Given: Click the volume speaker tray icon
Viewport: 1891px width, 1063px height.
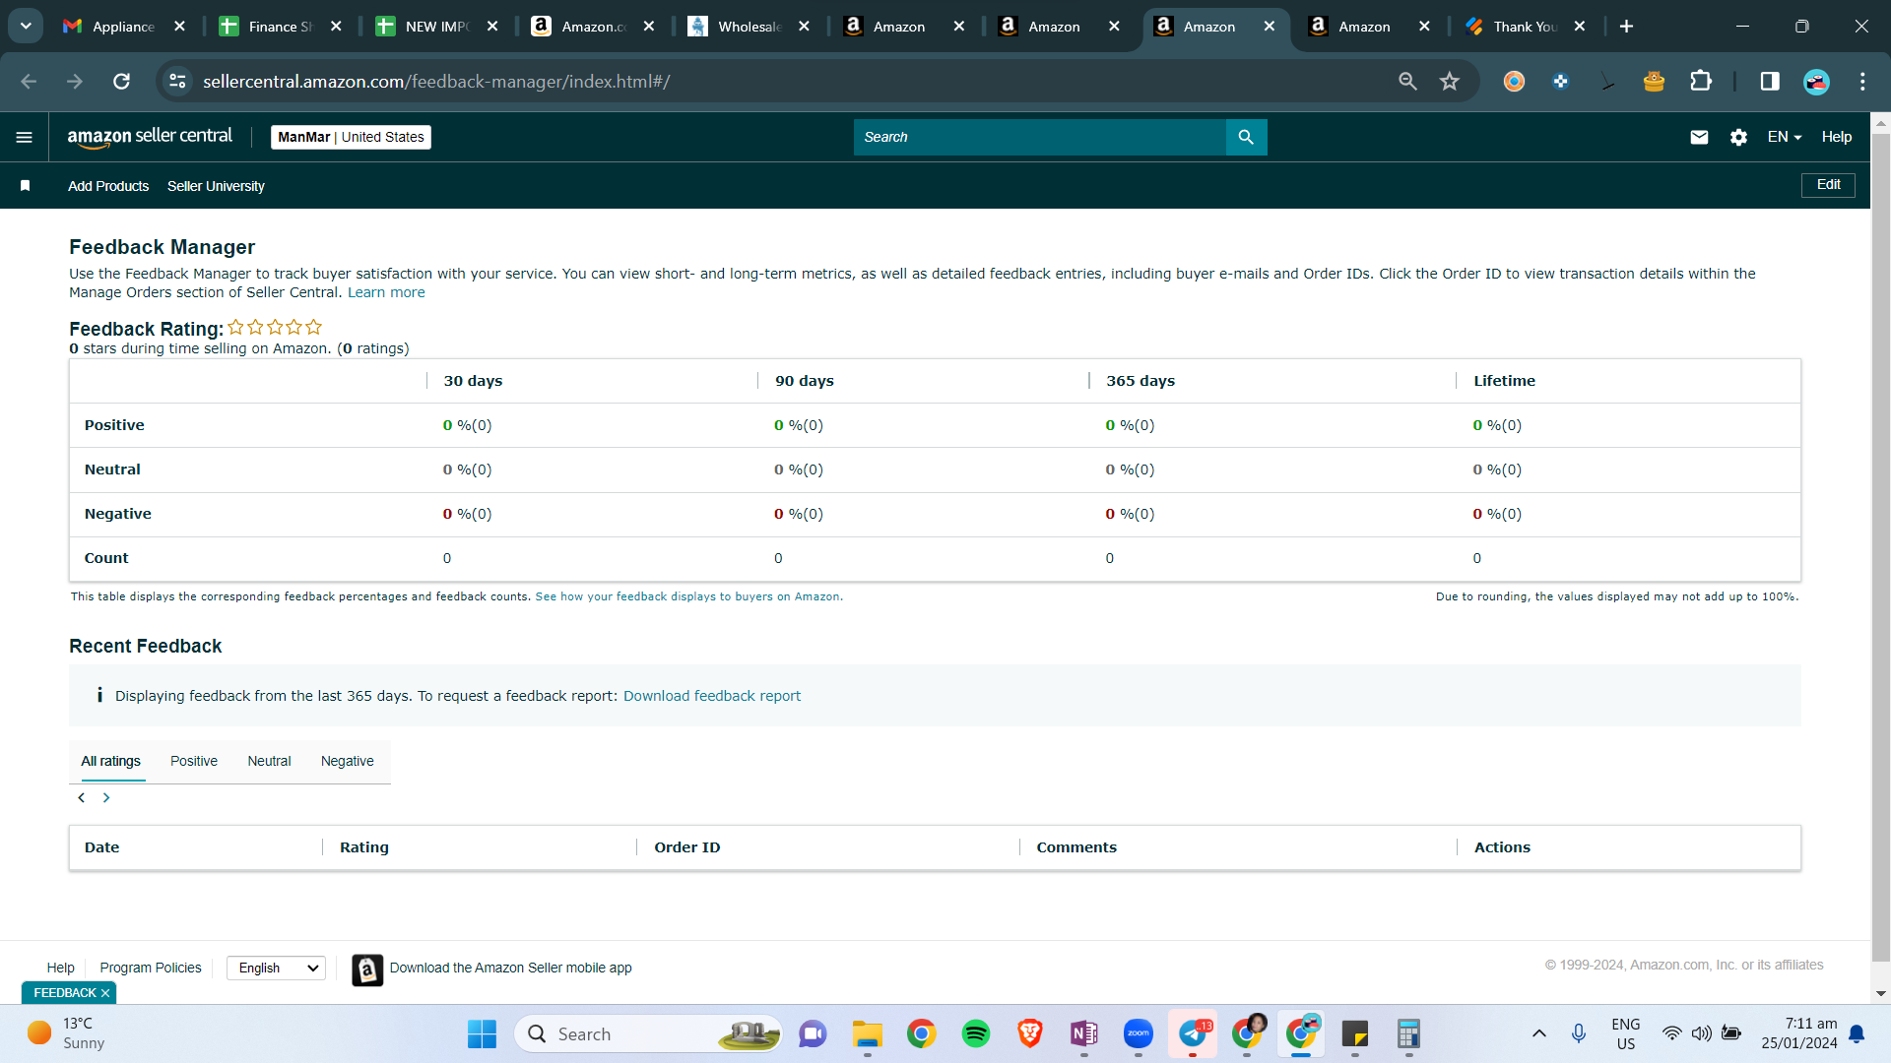Looking at the screenshot, I should coord(1701,1033).
